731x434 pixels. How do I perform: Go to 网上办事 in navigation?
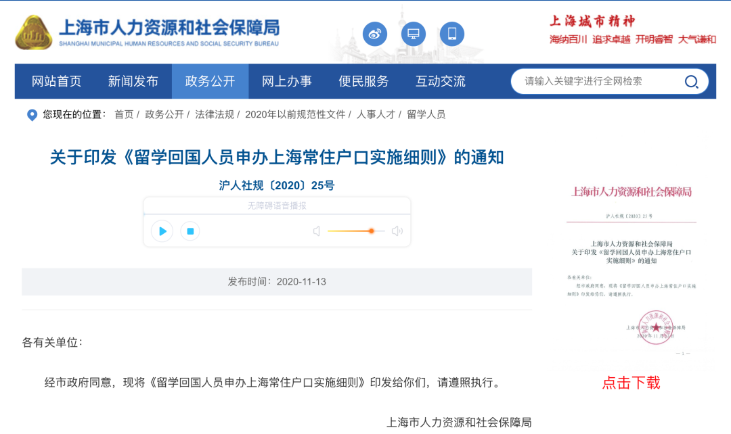pyautogui.click(x=287, y=82)
